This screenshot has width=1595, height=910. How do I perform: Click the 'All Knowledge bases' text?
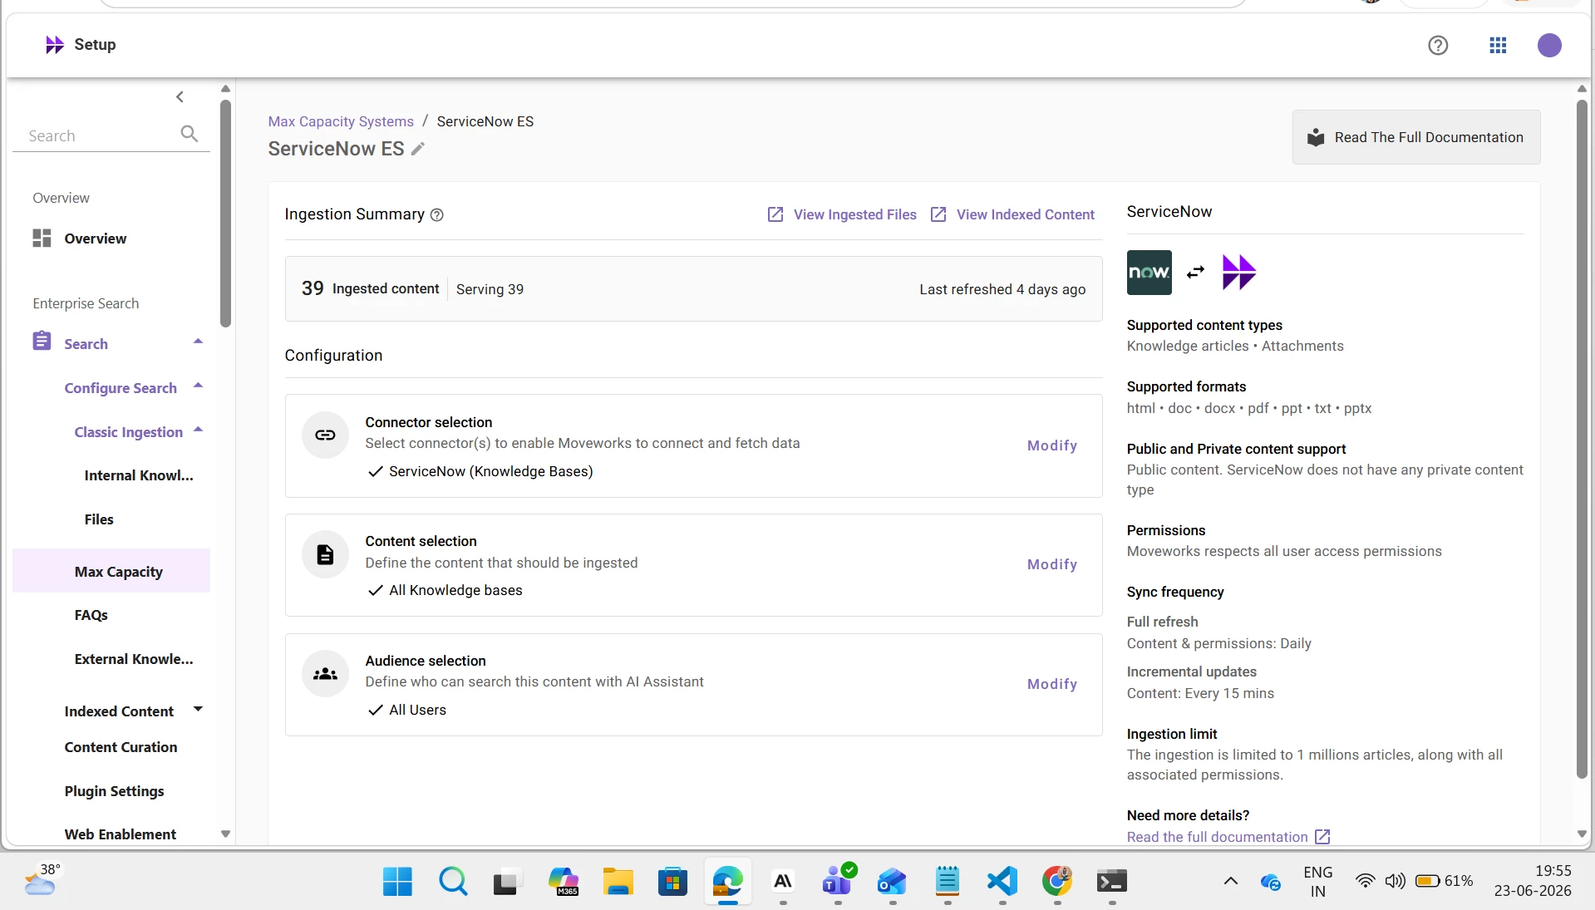(x=455, y=590)
